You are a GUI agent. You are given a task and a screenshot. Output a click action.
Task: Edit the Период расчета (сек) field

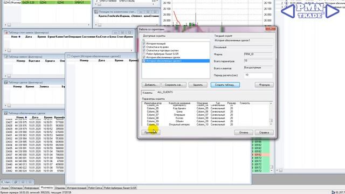pos(258,75)
